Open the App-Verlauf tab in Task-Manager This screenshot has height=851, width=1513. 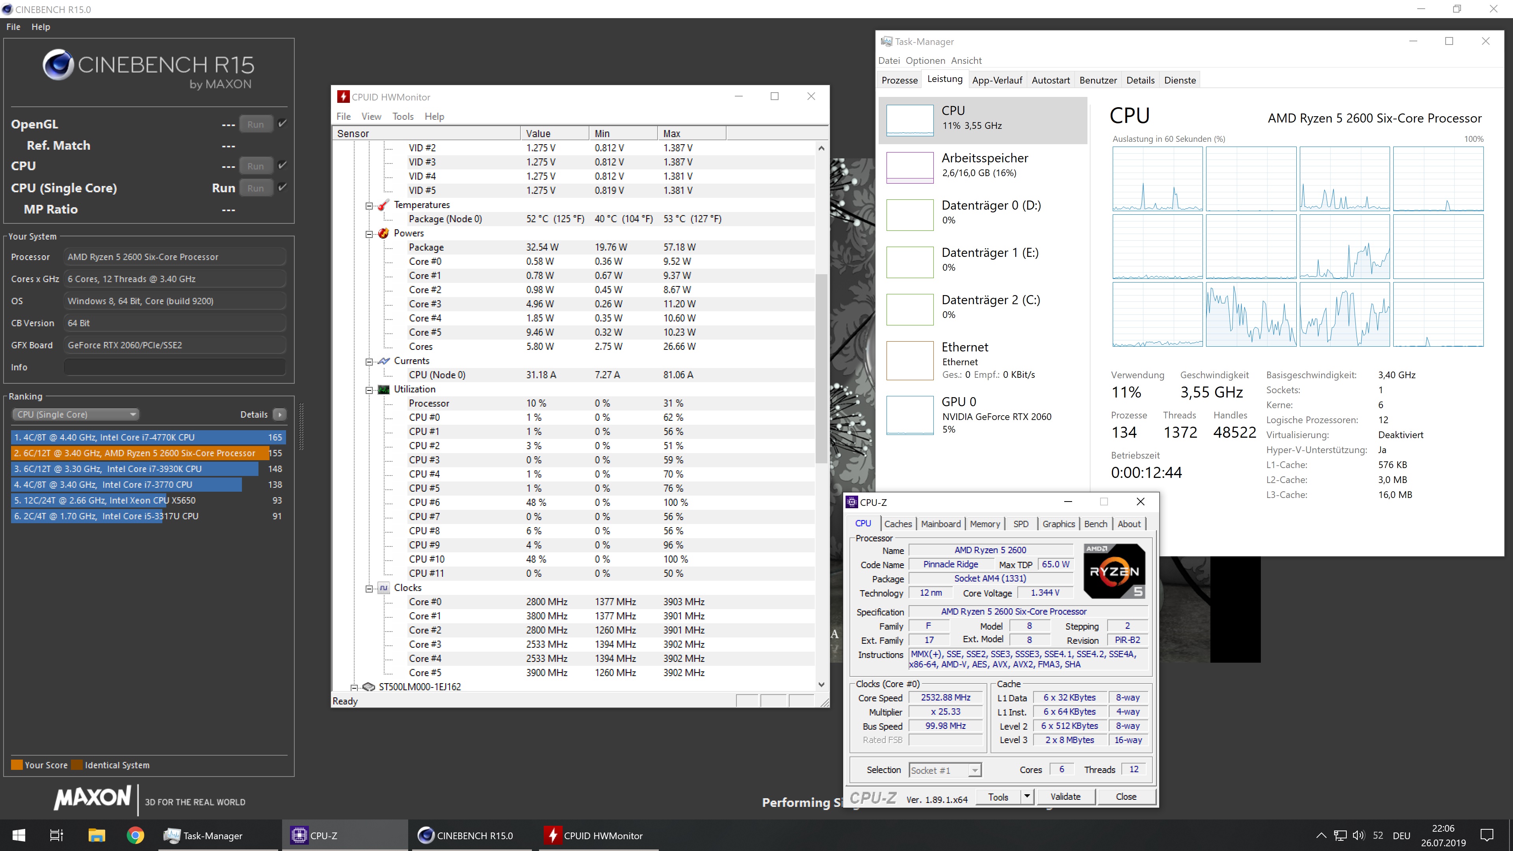[997, 80]
